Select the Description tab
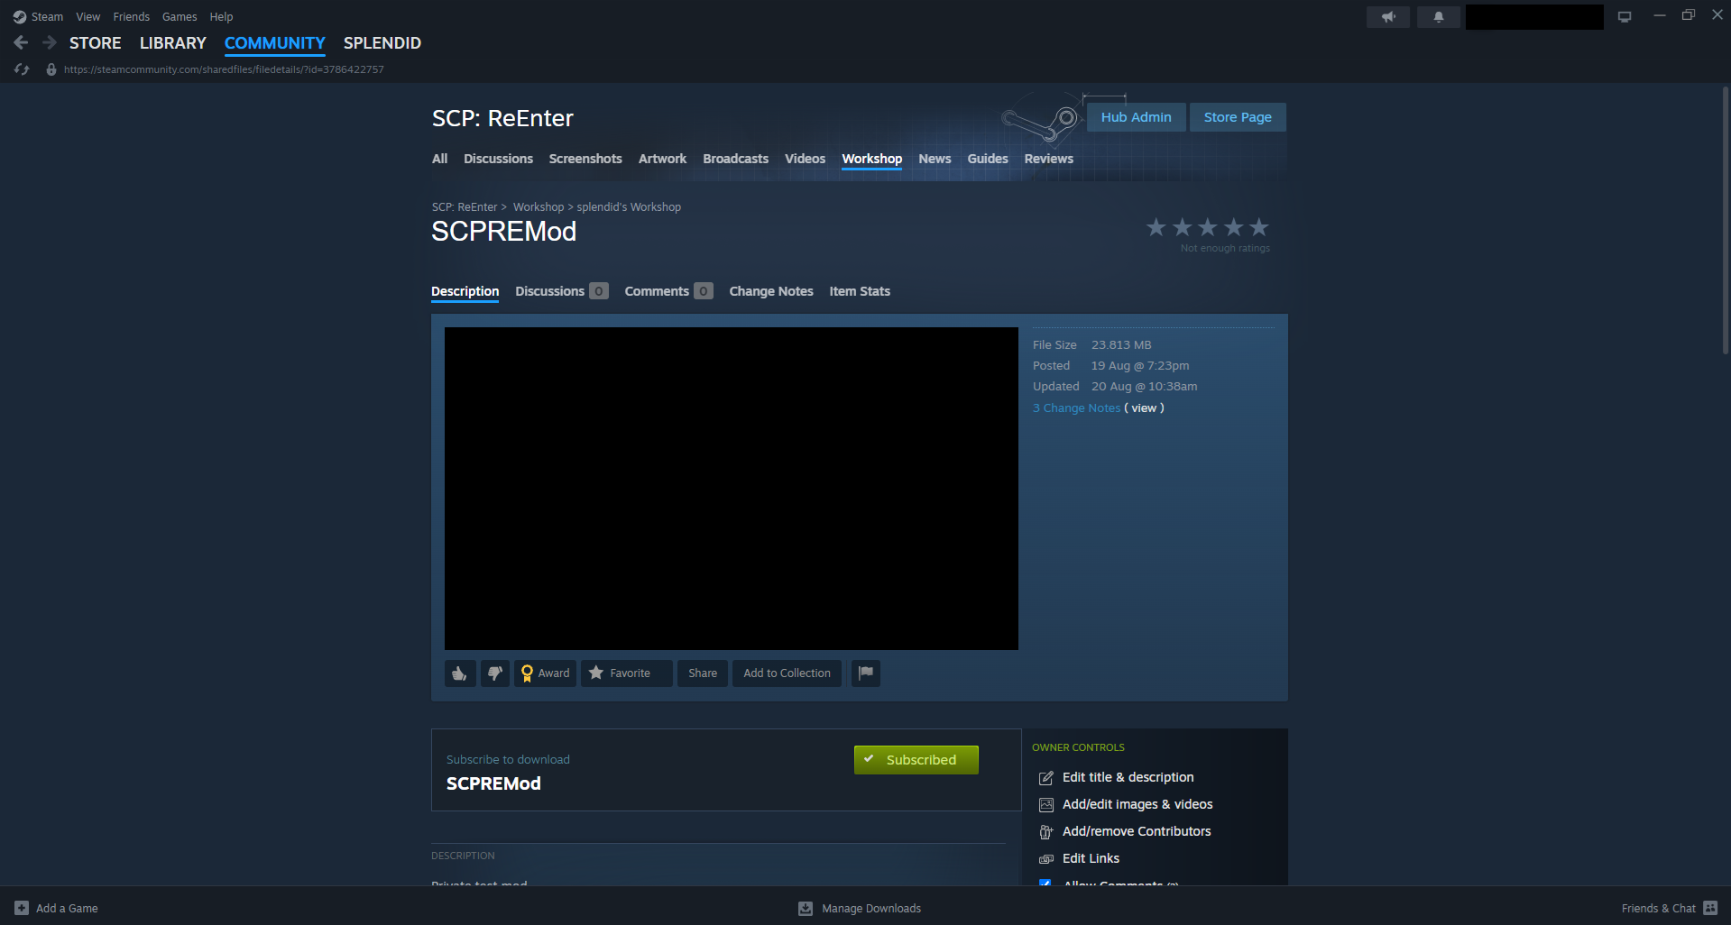 465,291
